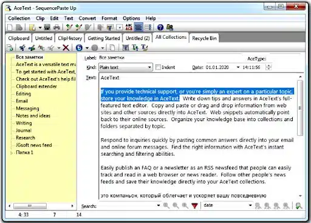Select the 'Messaging' clip

(27, 108)
